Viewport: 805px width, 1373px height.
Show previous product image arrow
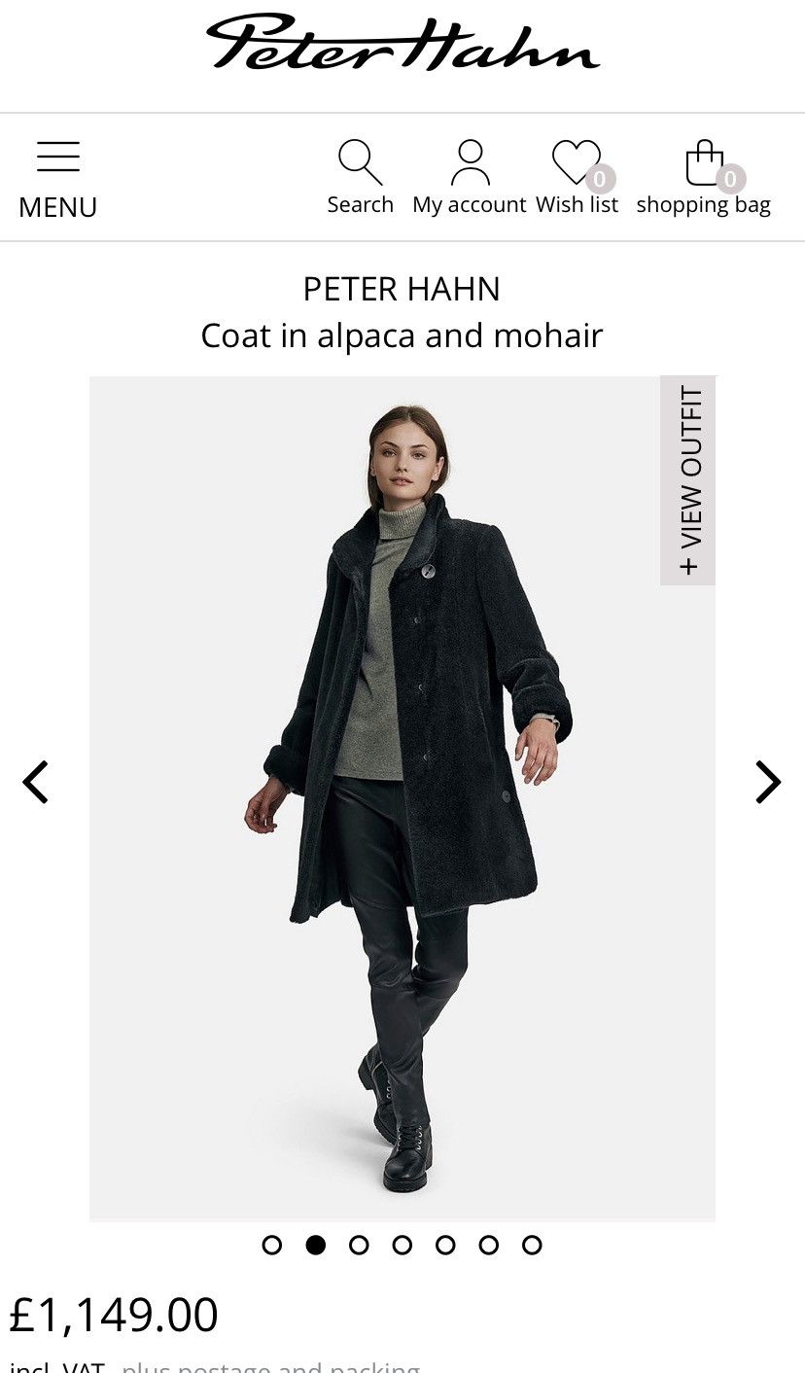36,782
